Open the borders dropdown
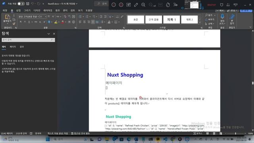 (119, 22)
